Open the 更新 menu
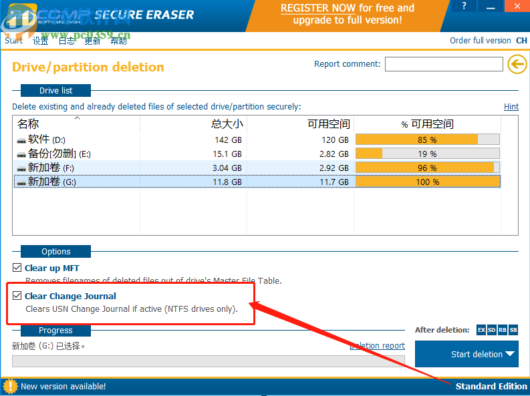530x396 pixels. coord(92,41)
